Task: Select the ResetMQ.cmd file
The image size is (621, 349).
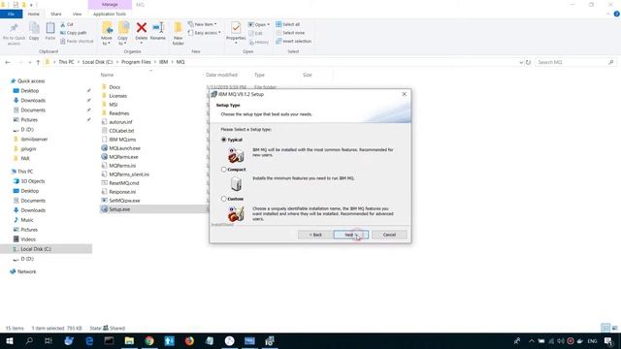Action: (x=123, y=183)
